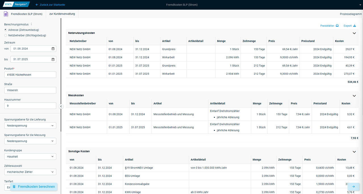
Task: Open calendar picker for 'bis' date
Action: (x=53, y=59)
